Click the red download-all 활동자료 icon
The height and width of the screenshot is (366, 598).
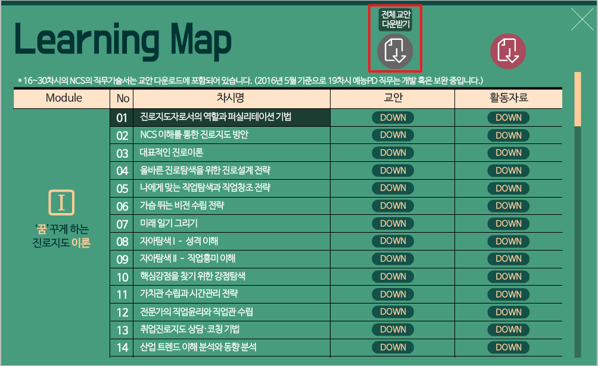[508, 51]
